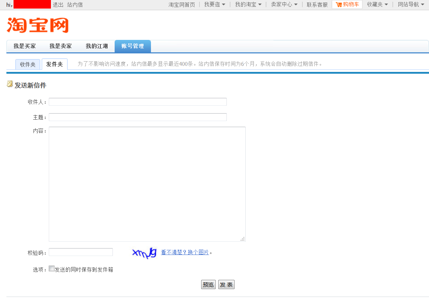Click the 校验码 input field
The image size is (429, 298).
(x=80, y=252)
